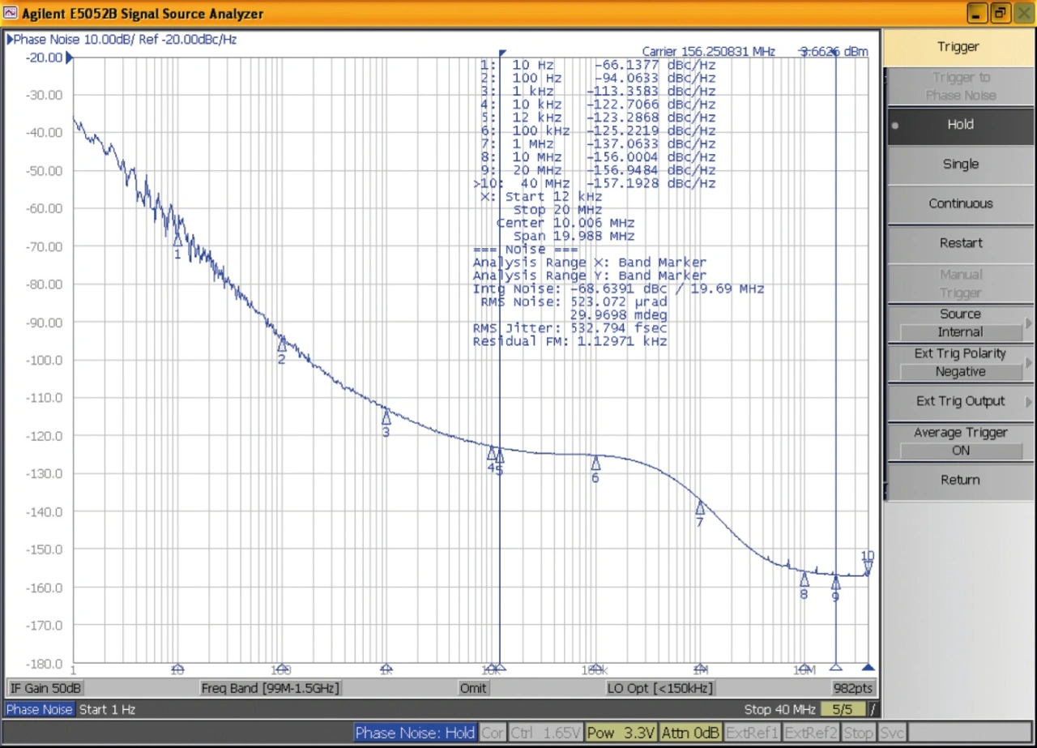Toggle the Attn 0dB status indicator
This screenshot has height=748, width=1037.
(x=690, y=733)
